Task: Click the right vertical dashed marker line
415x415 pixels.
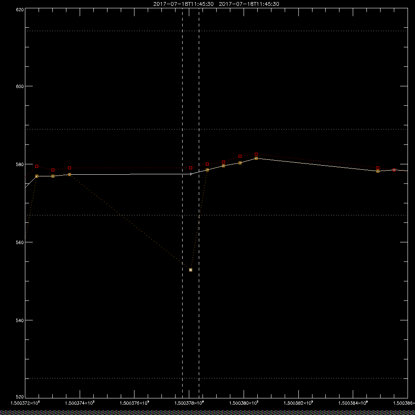Action: coord(199,203)
